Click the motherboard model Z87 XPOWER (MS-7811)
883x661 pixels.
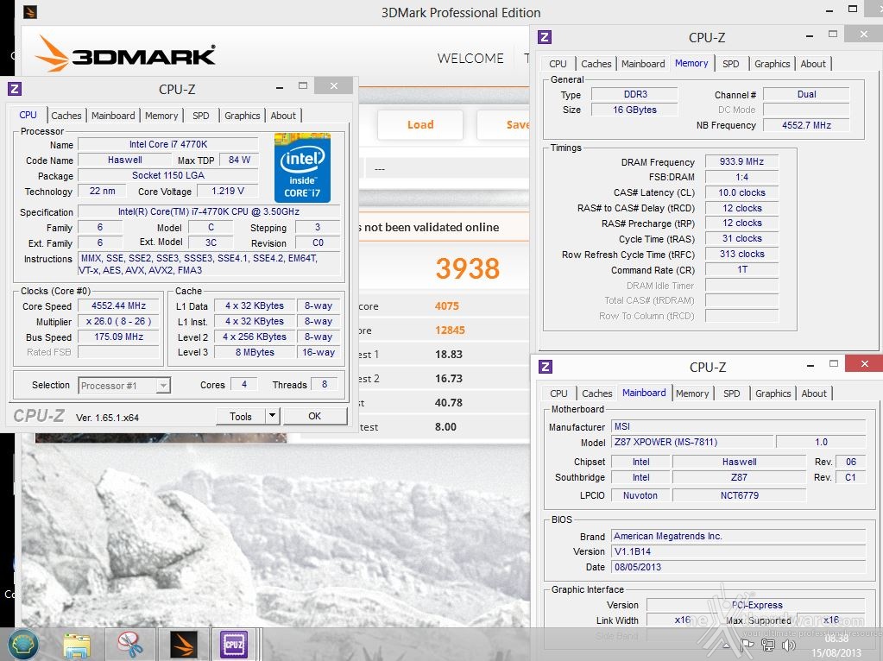(692, 442)
